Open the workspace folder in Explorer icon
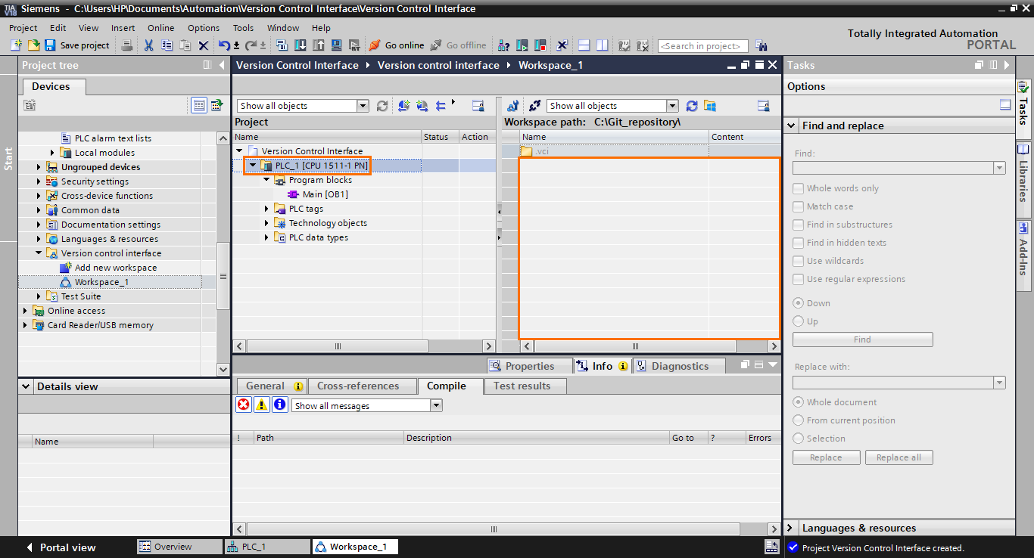The width and height of the screenshot is (1034, 558). tap(709, 105)
